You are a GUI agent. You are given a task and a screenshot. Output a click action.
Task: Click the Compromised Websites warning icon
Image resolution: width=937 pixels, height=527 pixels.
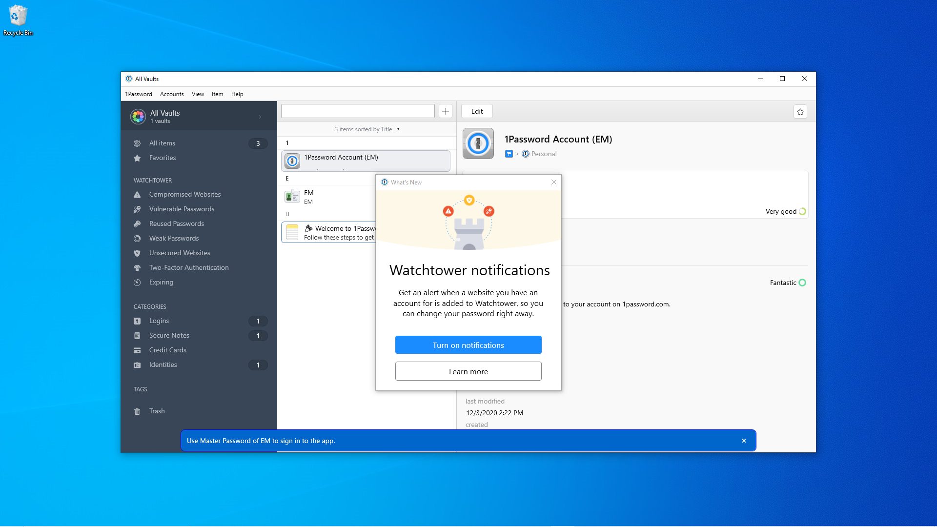(137, 195)
